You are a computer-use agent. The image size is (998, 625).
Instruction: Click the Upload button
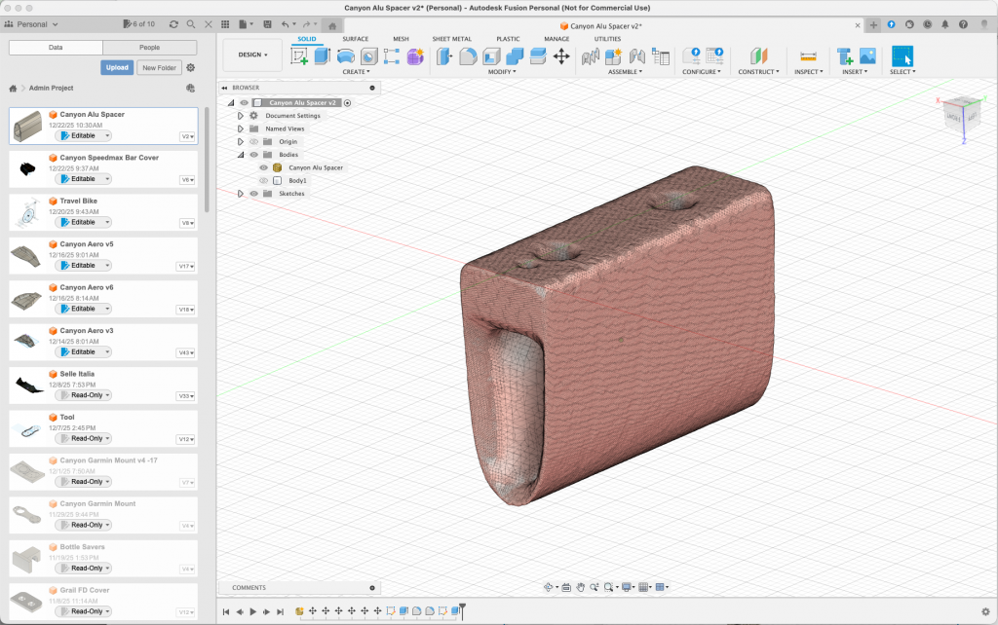point(117,68)
